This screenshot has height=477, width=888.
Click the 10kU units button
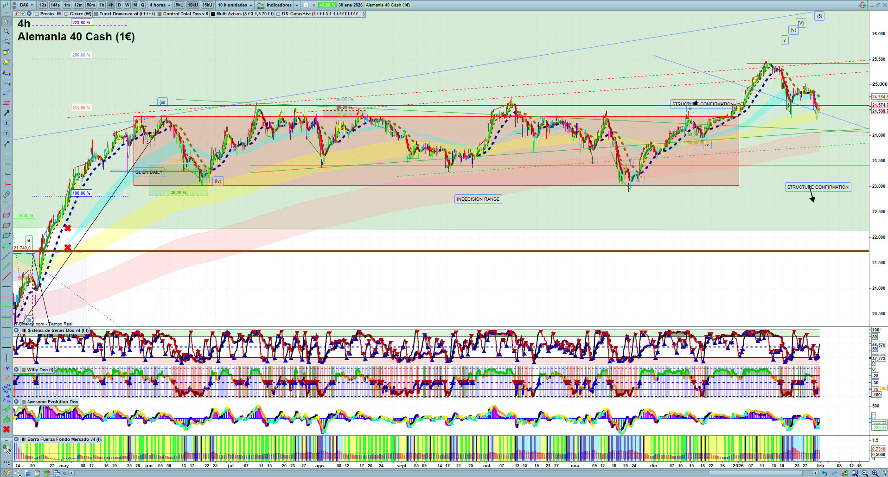click(x=193, y=5)
